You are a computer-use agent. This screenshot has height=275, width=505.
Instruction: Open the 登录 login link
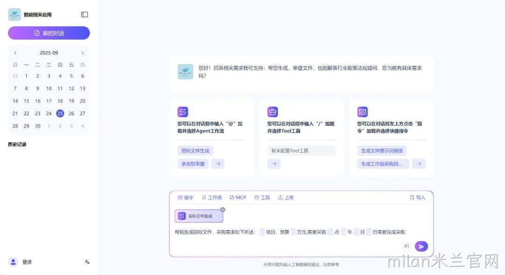(x=27, y=262)
